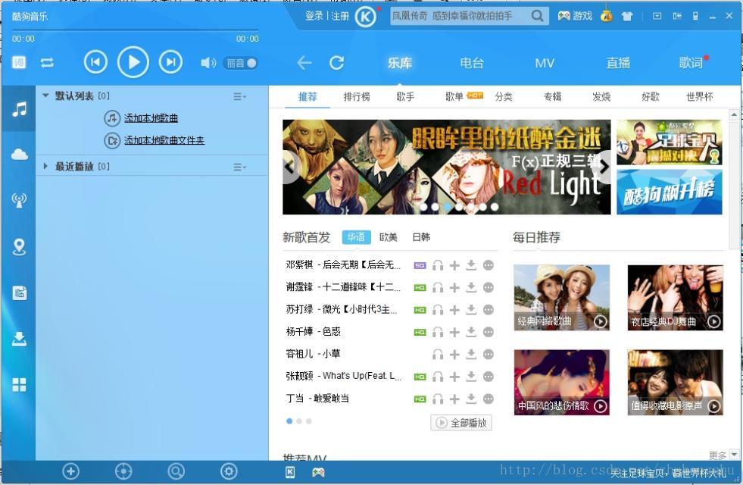This screenshot has width=743, height=485.
Task: Open apps grid sidebar icon
Action: [19, 384]
